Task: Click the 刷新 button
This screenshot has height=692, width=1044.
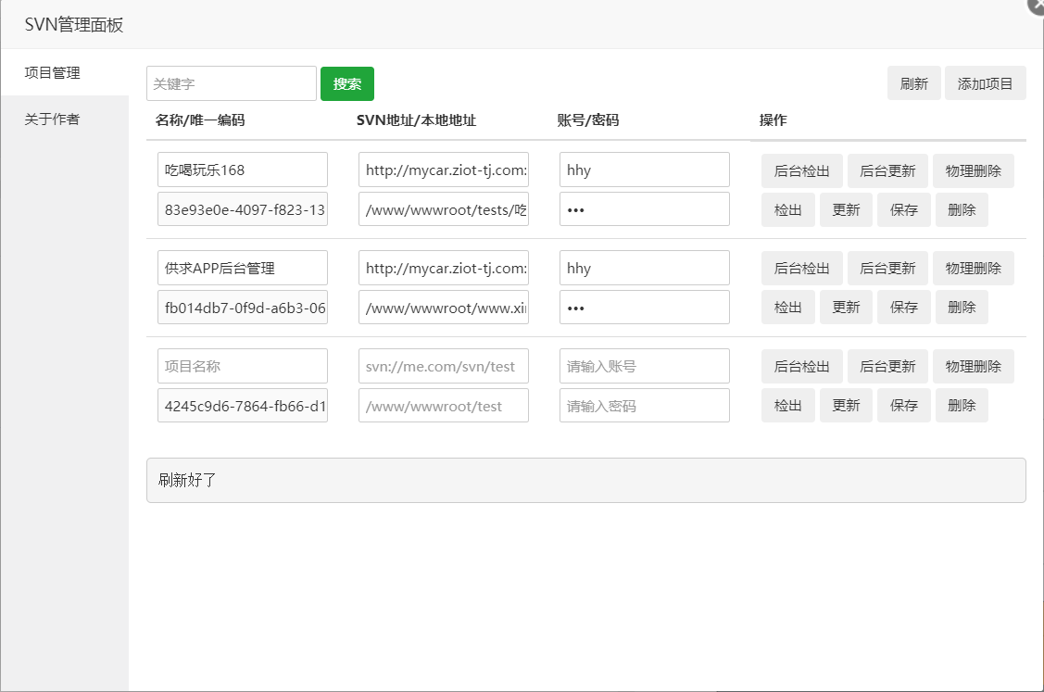Action: click(x=913, y=84)
